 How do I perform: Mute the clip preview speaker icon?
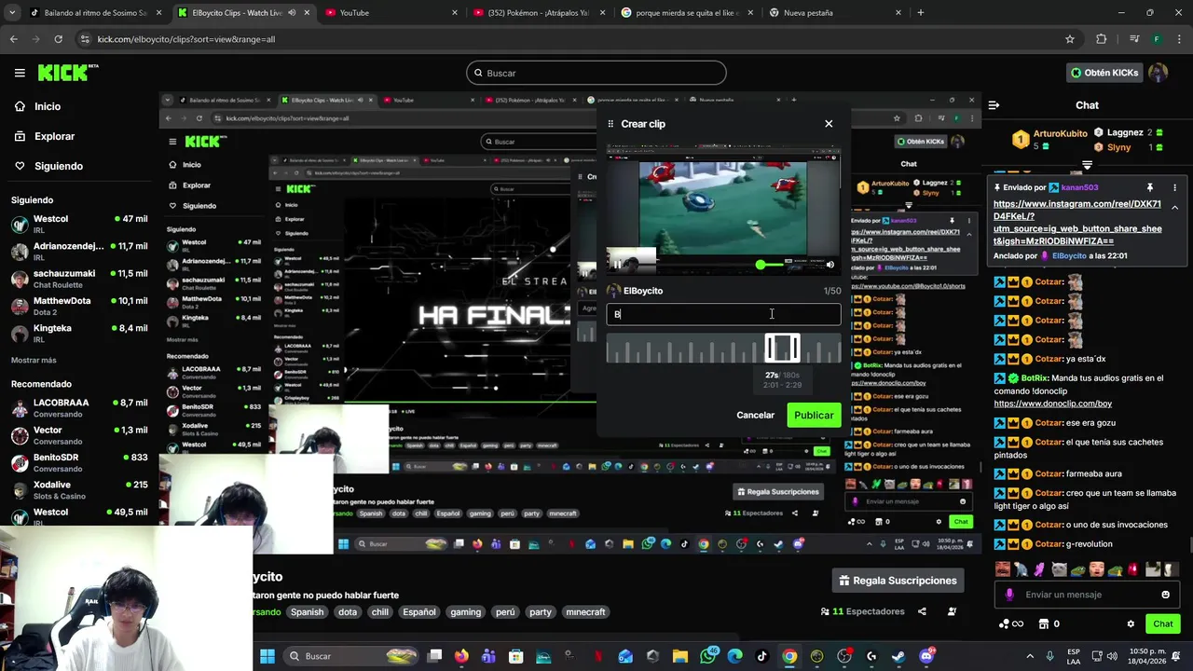[830, 265]
